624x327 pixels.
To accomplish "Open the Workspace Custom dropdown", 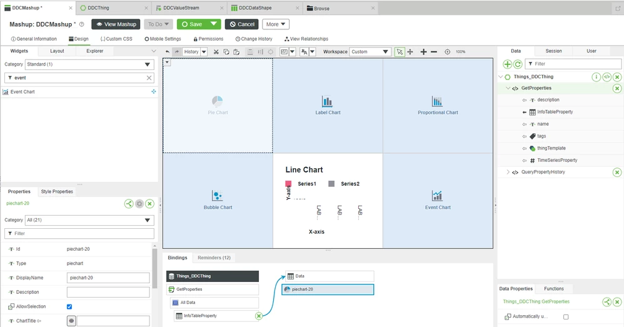I will click(370, 52).
